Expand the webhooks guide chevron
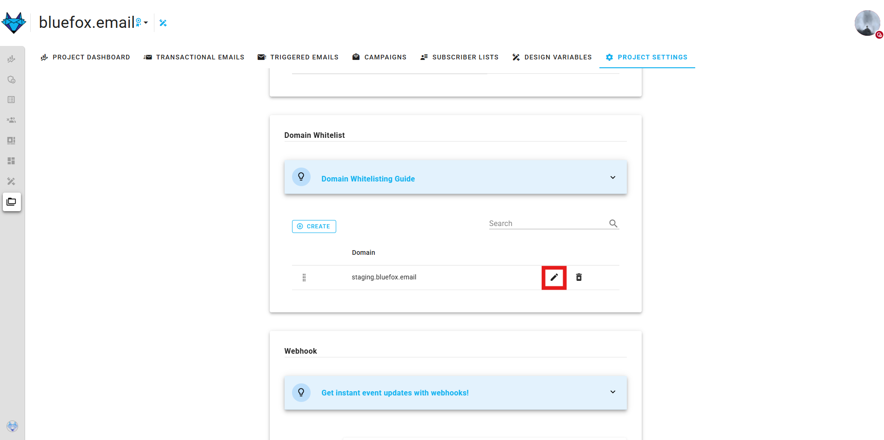 point(613,392)
